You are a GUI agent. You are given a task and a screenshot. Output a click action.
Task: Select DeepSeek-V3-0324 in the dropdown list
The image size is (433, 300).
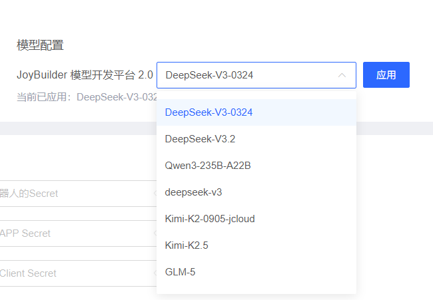[256, 112]
